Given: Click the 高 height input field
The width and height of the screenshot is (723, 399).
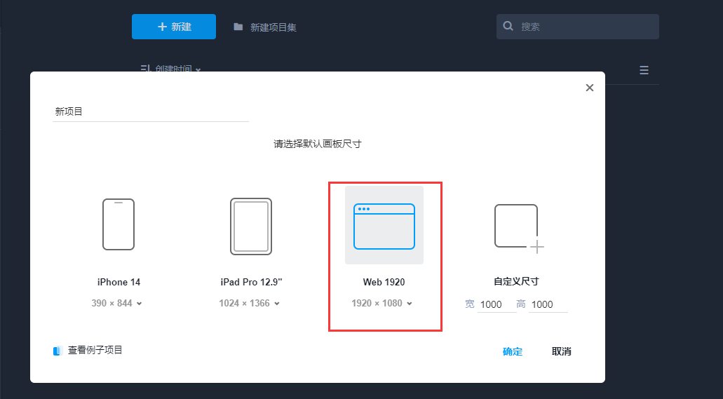Looking at the screenshot, I should coord(548,304).
